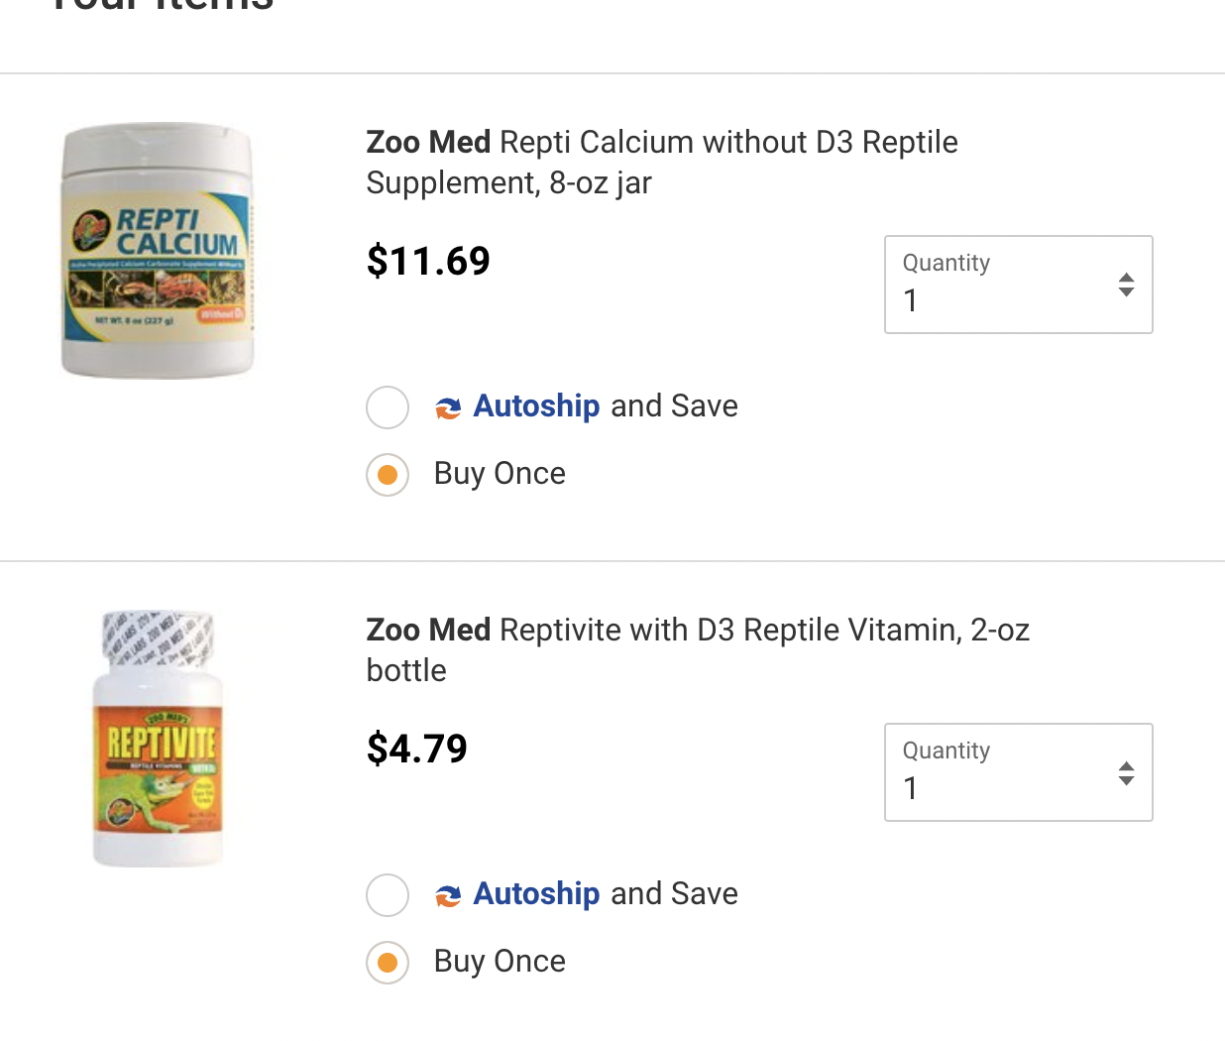Image resolution: width=1225 pixels, height=1041 pixels.
Task: Select Autoship radio for Repti Calcium
Action: click(x=388, y=407)
